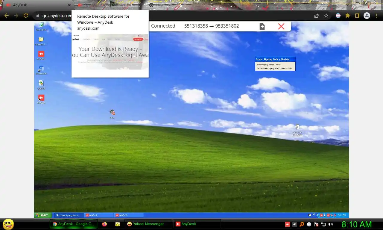
Task: Bookmark this page with the star icon
Action: pos(326,16)
